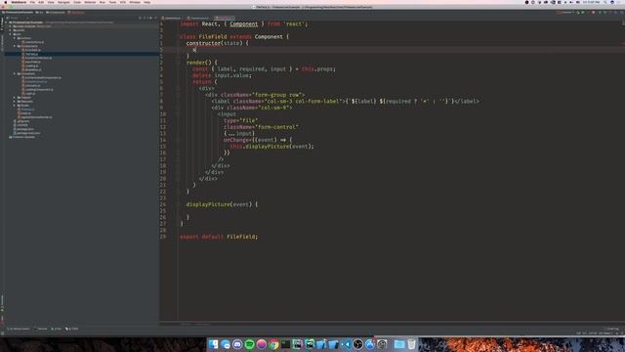The image size is (625, 352).
Task: Switch to the second editor tab
Action: (198, 18)
